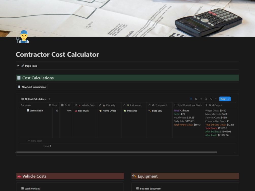Click the Final Output column header

220,105
